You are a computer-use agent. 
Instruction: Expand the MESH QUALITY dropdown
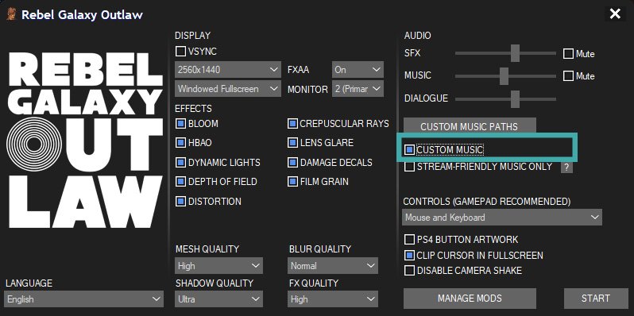(x=219, y=266)
